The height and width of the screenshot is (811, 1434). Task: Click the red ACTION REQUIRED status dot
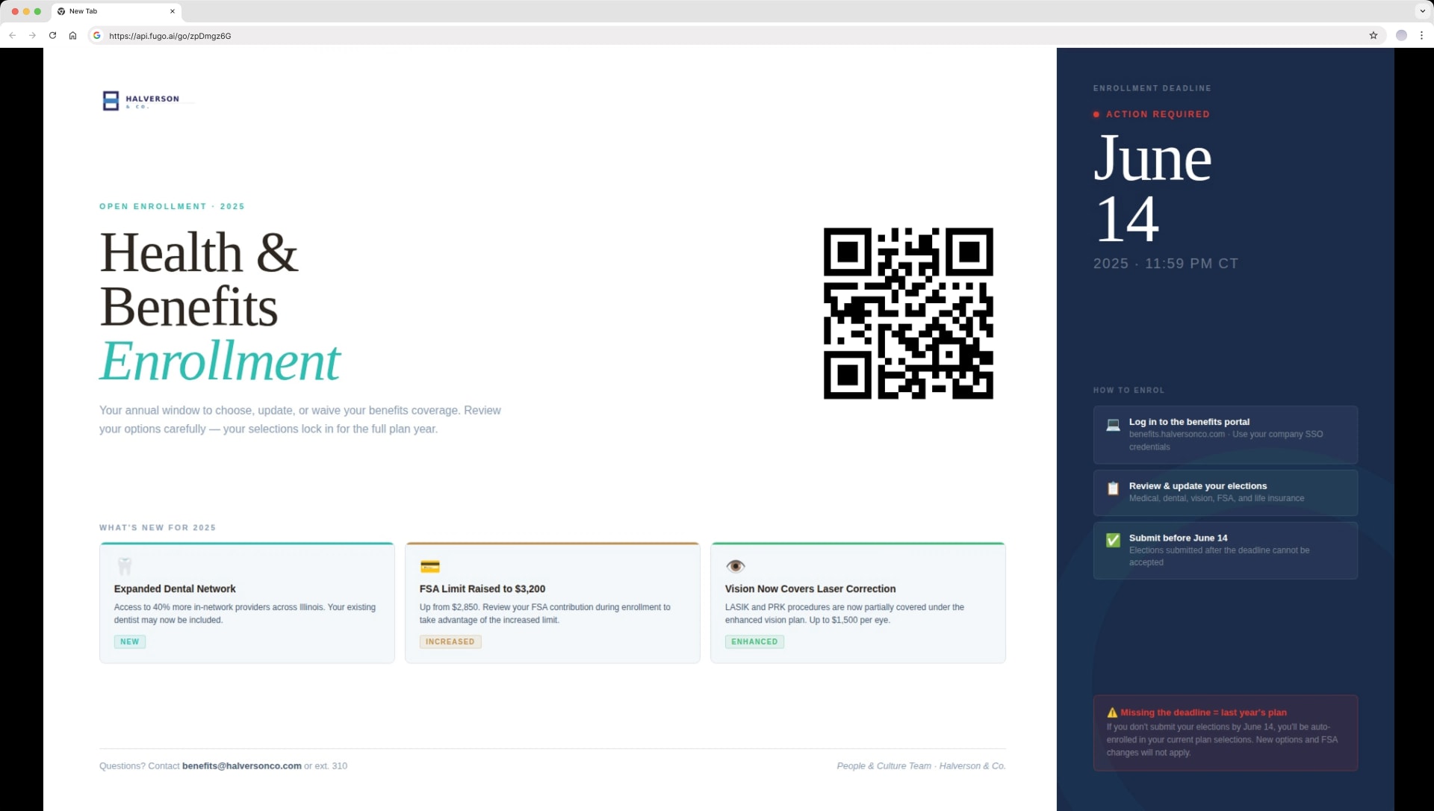[x=1096, y=114]
